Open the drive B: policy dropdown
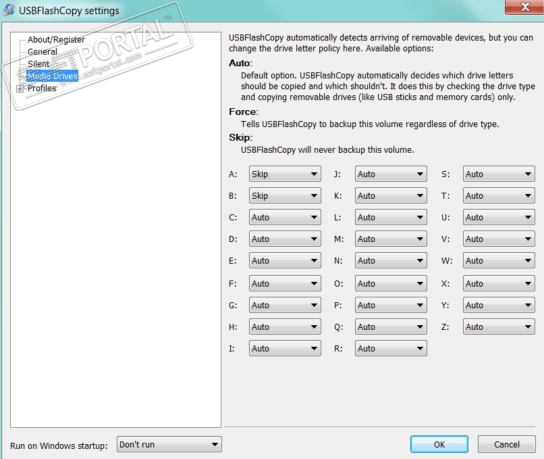Screen dimensions: 544x459 [x=285, y=195]
